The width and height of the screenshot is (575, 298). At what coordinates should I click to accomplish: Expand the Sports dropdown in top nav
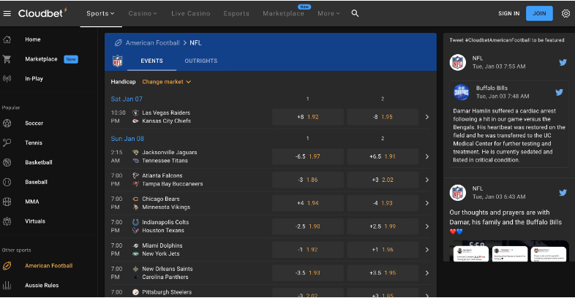click(100, 14)
